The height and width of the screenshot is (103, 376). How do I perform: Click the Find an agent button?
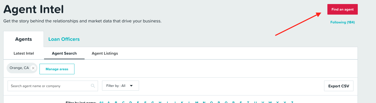click(x=342, y=9)
